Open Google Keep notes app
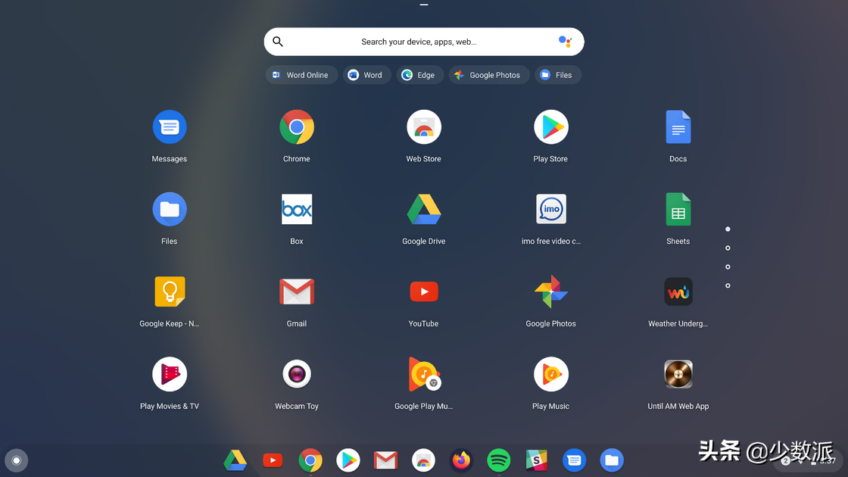This screenshot has height=477, width=848. point(169,291)
